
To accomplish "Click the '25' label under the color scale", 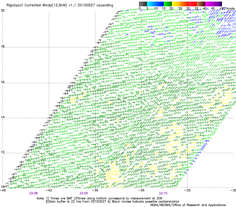I will 180,9.
